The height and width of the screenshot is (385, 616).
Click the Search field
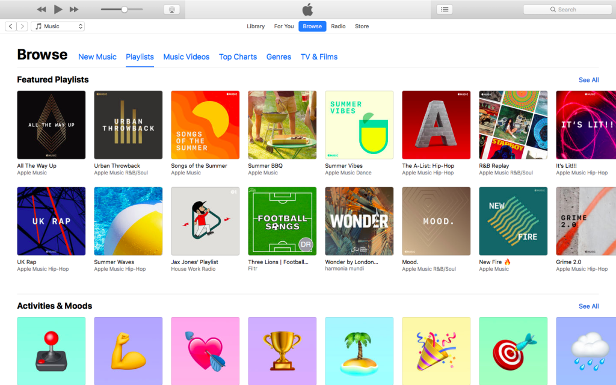[x=567, y=10]
